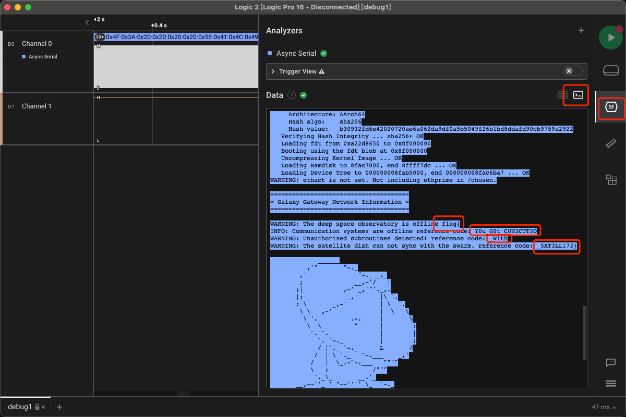
Task: Open the feedback chat bubble icon
Action: tap(611, 362)
